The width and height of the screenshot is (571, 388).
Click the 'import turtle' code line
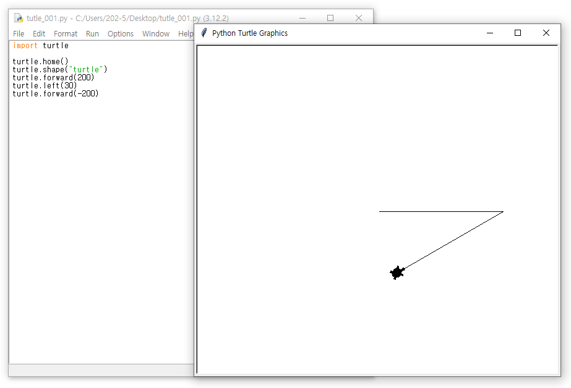coord(41,46)
